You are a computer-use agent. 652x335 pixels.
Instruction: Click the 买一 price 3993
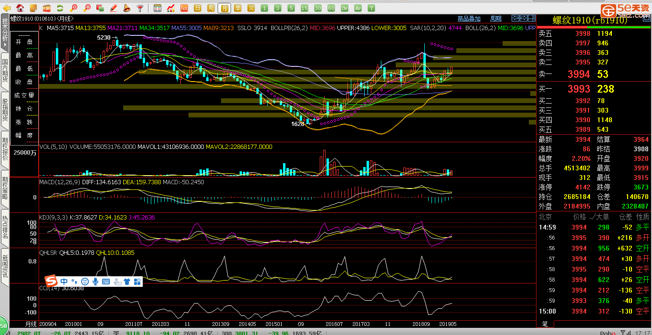578,89
